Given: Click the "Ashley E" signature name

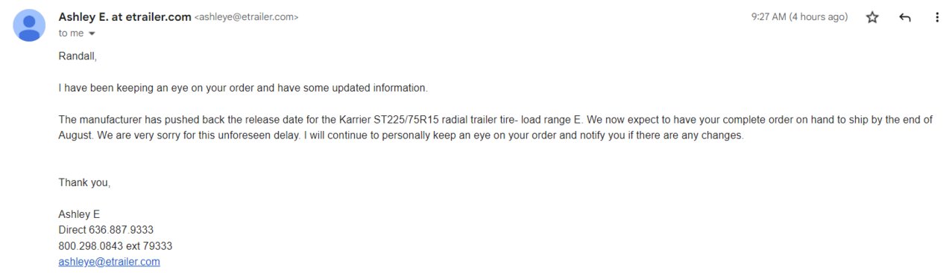Looking at the screenshot, I should tap(79, 214).
